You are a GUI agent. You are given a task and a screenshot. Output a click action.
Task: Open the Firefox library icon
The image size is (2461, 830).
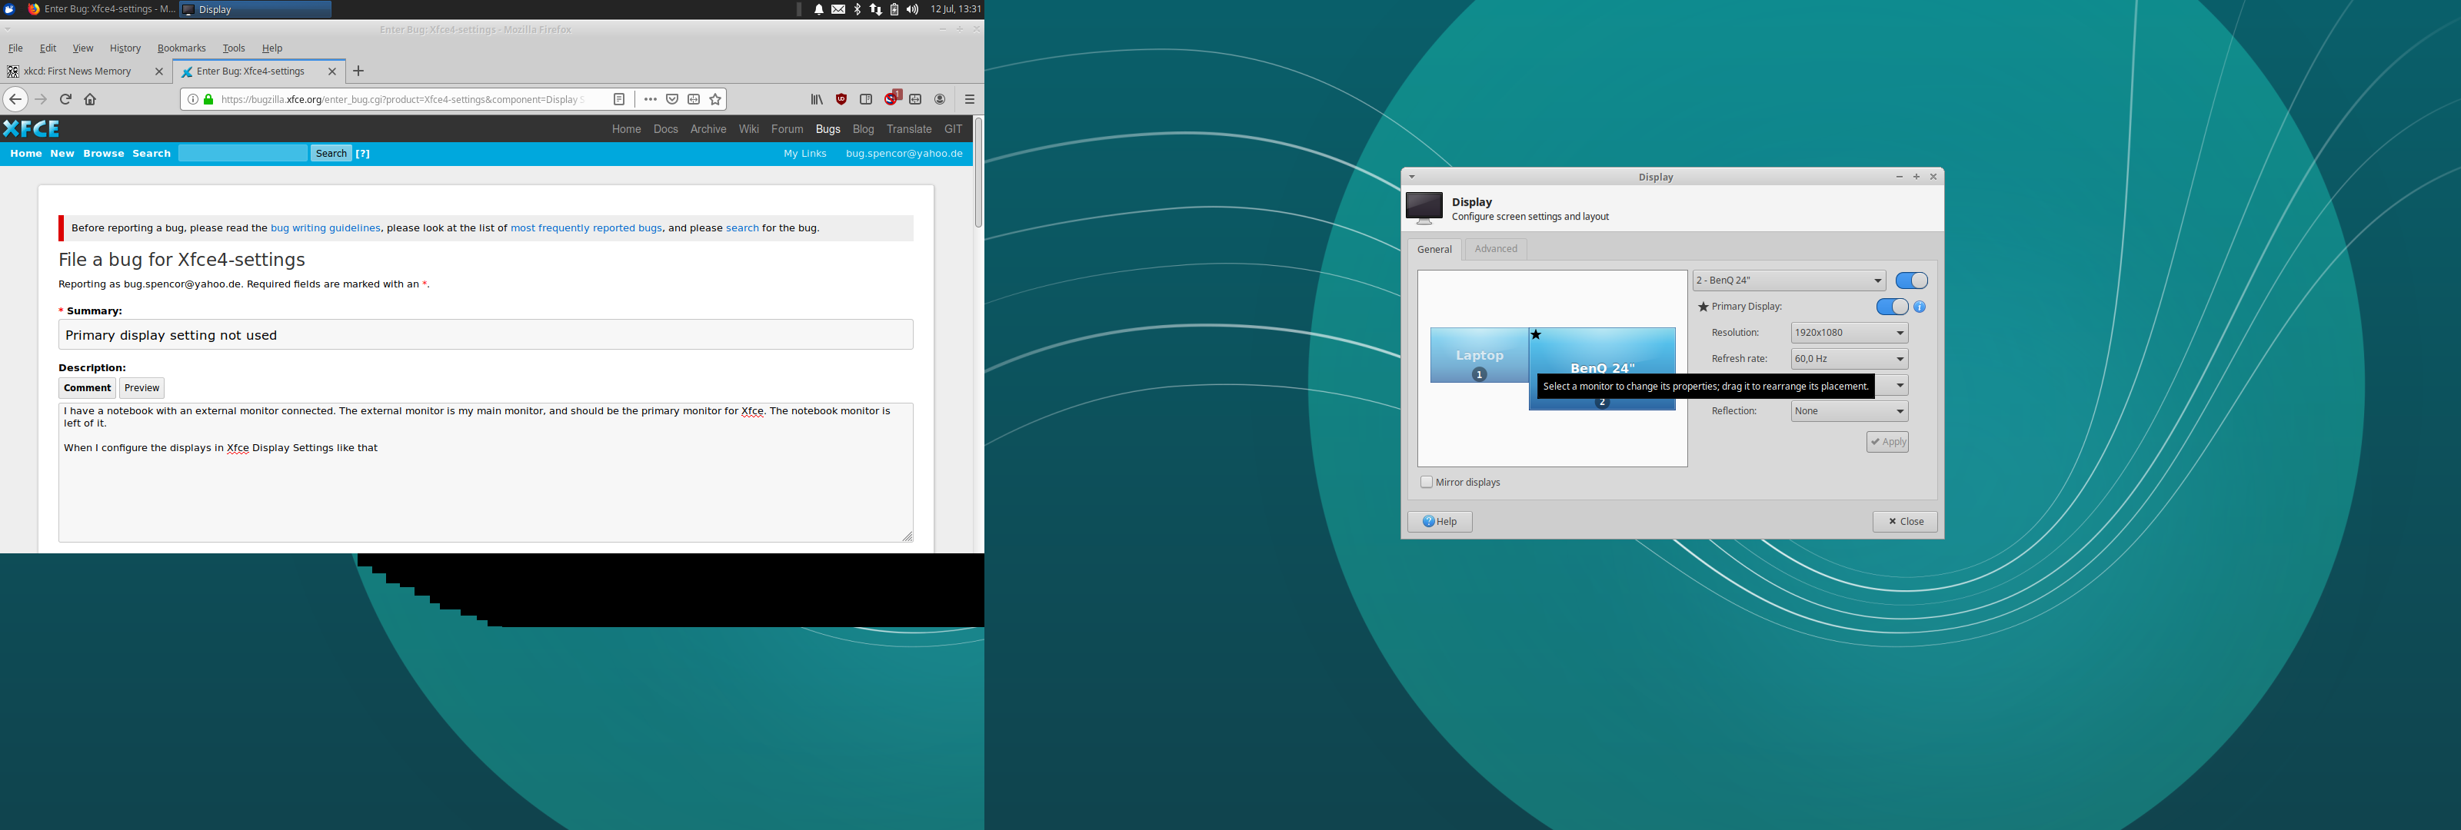pos(817,99)
